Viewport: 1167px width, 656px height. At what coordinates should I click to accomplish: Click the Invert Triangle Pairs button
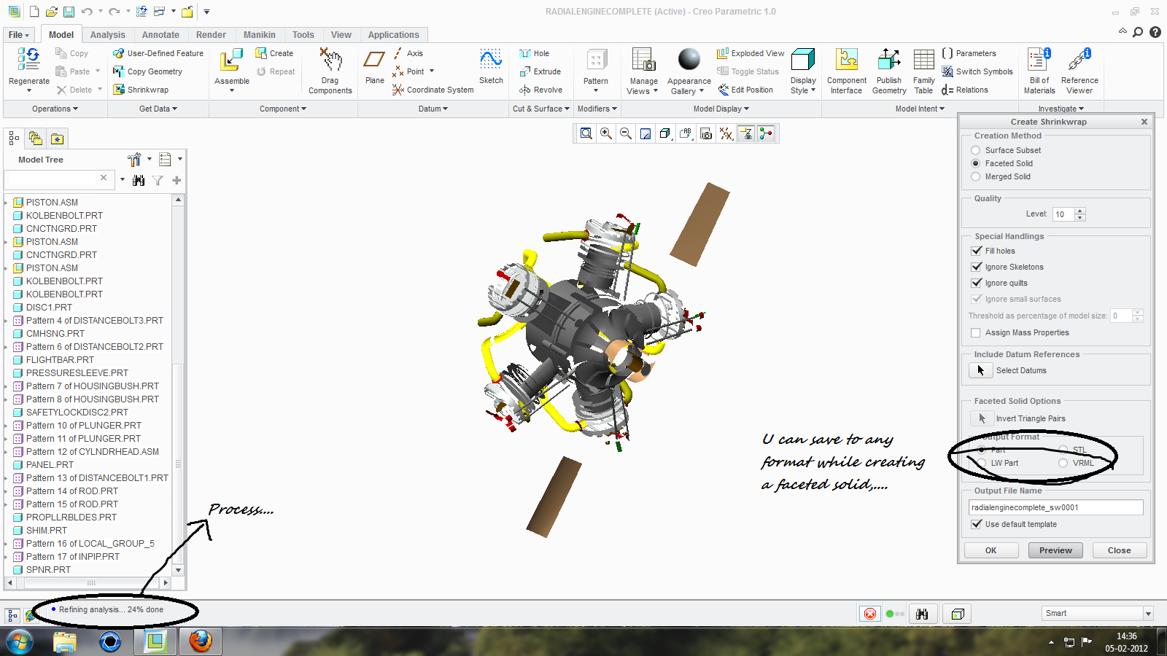(981, 418)
